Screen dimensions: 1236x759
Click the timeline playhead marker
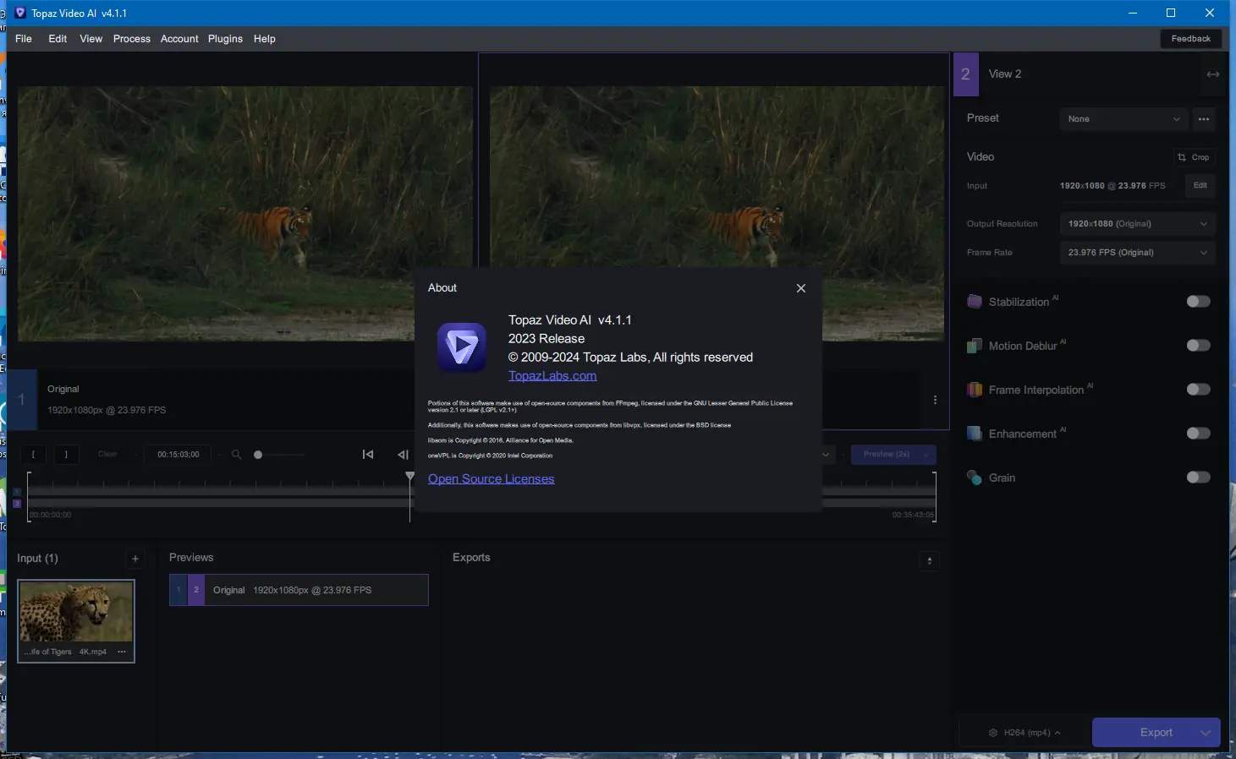(x=410, y=477)
